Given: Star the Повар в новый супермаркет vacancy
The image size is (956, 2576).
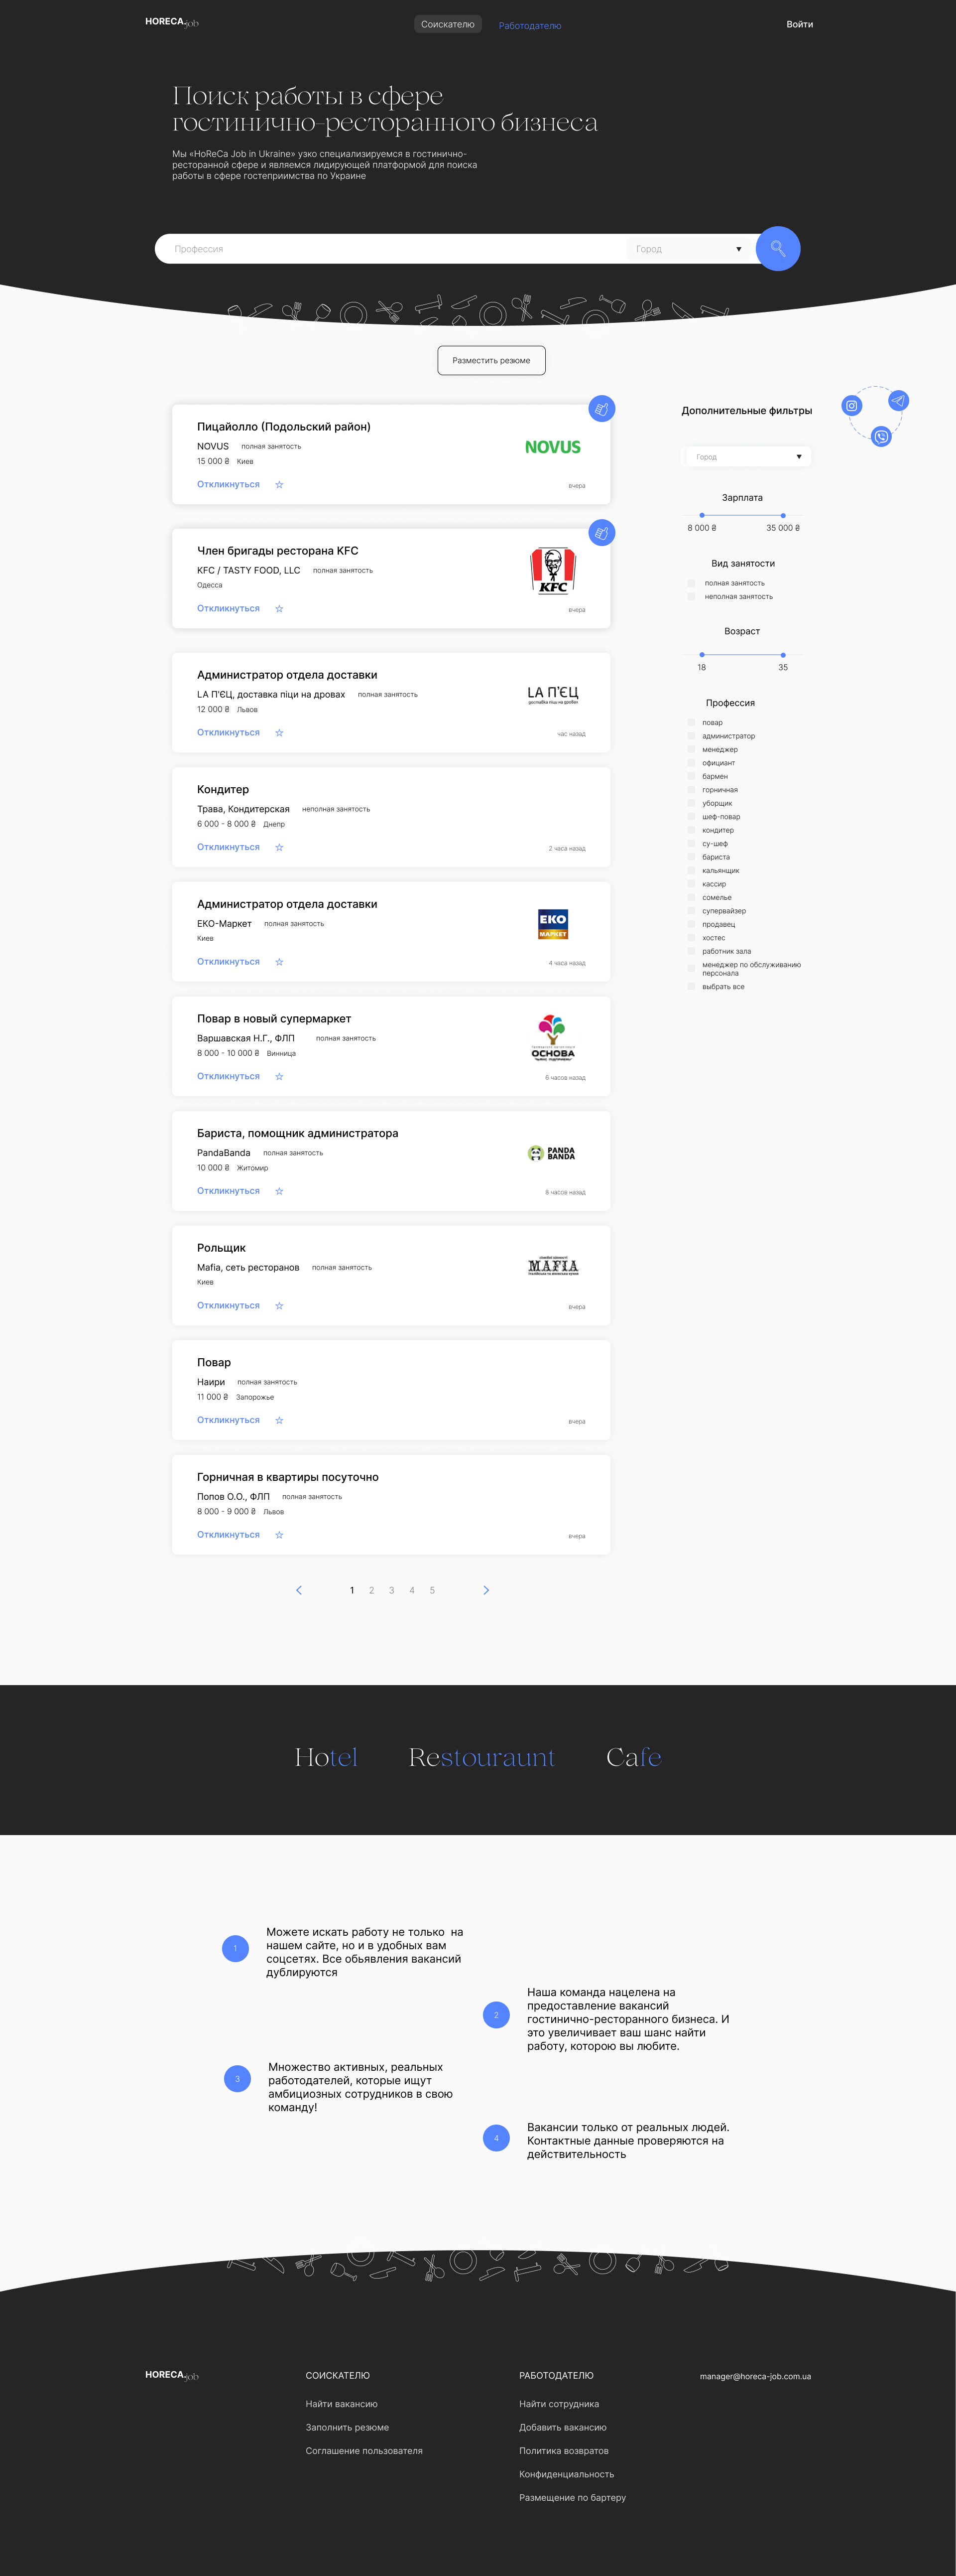Looking at the screenshot, I should point(279,1076).
